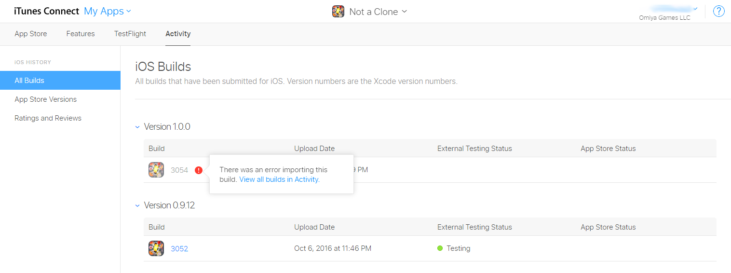Open build 3052 link

[x=179, y=249]
